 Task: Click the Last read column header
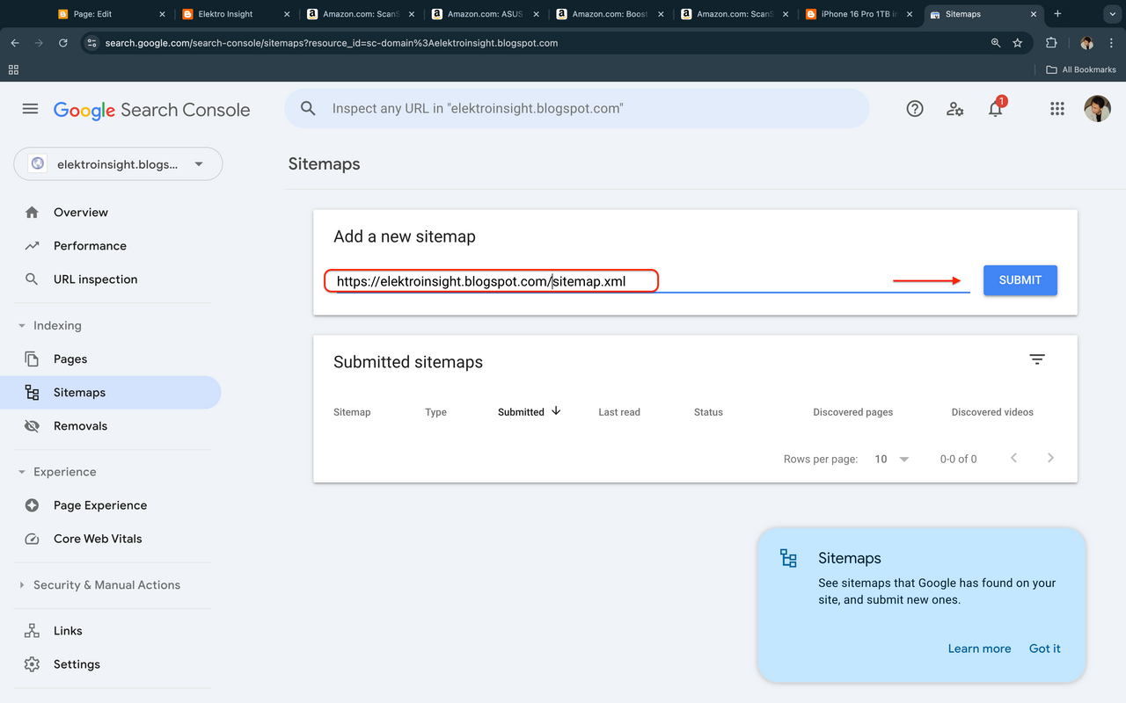coord(619,412)
